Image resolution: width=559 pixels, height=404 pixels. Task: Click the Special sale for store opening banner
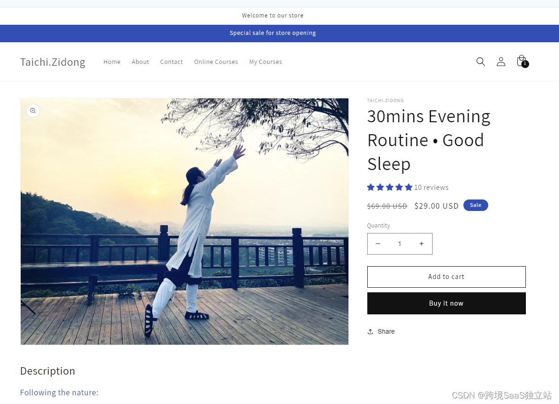pyautogui.click(x=273, y=33)
